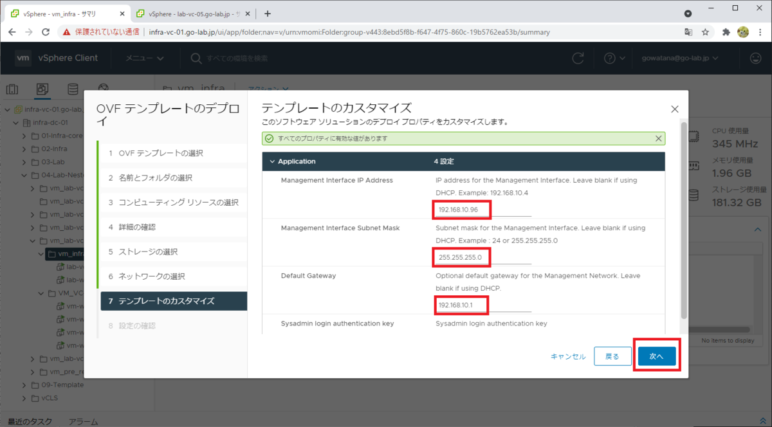
Task: Click the refresh icon in the header
Action: [x=577, y=57]
